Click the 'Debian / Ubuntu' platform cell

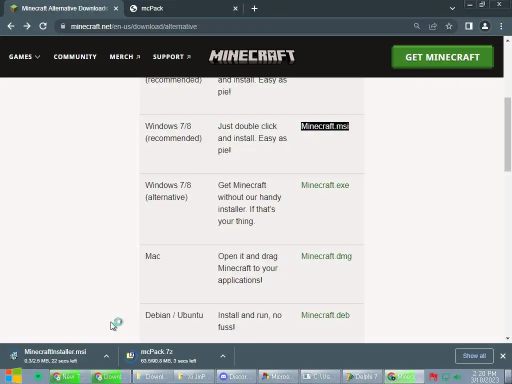tap(174, 315)
